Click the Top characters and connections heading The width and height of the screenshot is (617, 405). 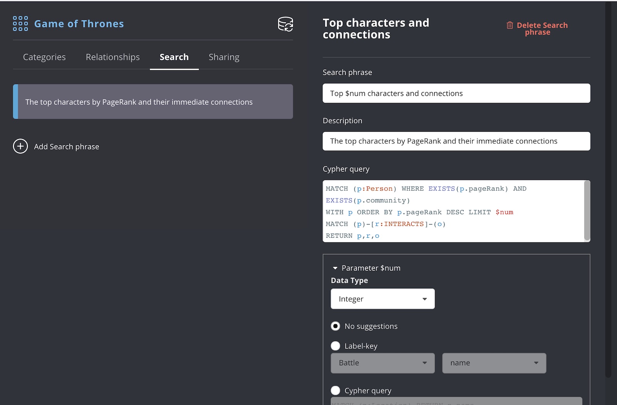376,29
